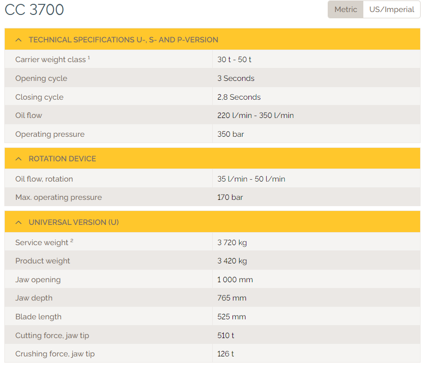The width and height of the screenshot is (423, 367).
Task: Click the Max. operating pressure label
Action: pos(58,197)
